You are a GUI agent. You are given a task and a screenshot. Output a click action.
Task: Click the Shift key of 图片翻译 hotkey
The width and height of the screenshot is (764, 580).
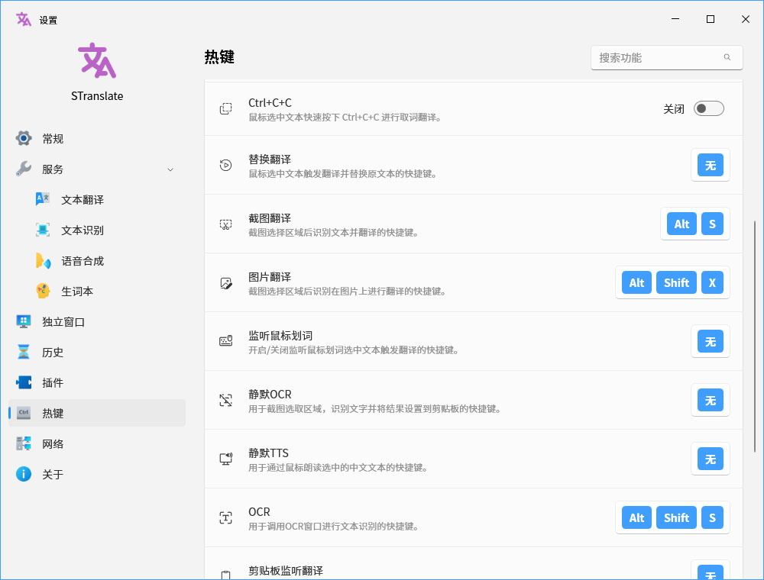click(x=676, y=282)
